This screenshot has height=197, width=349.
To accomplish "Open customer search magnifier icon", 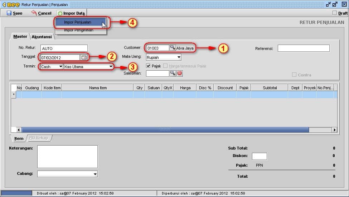I will point(173,48).
